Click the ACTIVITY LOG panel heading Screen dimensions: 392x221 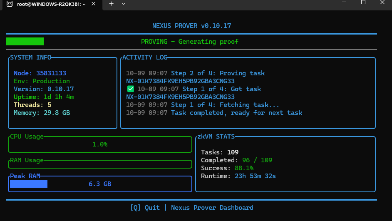pos(145,57)
